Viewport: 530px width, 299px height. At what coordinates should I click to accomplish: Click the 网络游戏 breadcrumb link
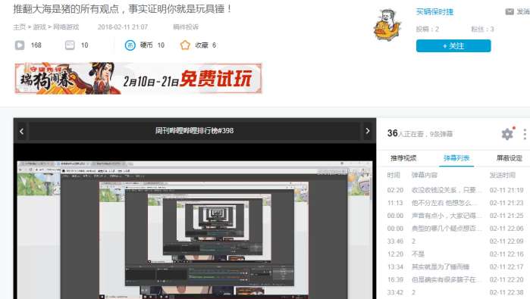click(x=66, y=27)
